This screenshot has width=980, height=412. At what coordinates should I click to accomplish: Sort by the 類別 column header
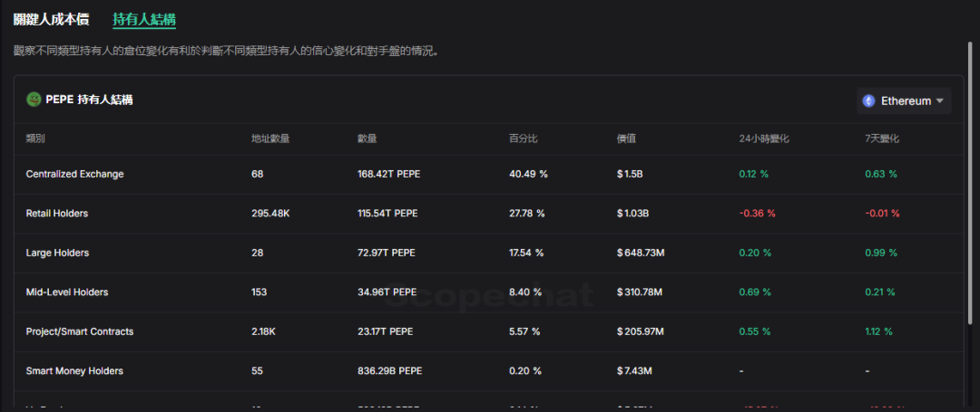pyautogui.click(x=35, y=139)
